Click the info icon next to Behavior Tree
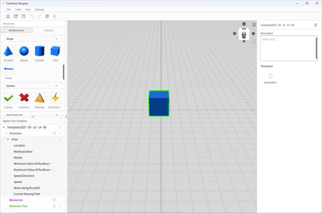The width and height of the screenshot is (322, 213). (54, 206)
